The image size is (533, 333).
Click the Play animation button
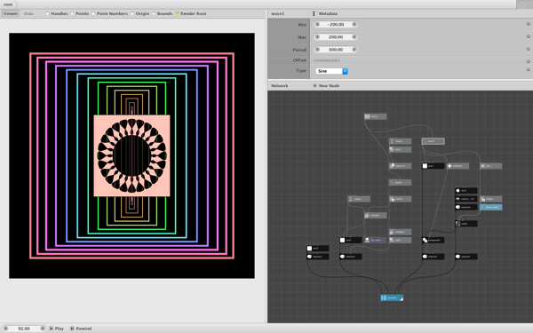coord(57,329)
